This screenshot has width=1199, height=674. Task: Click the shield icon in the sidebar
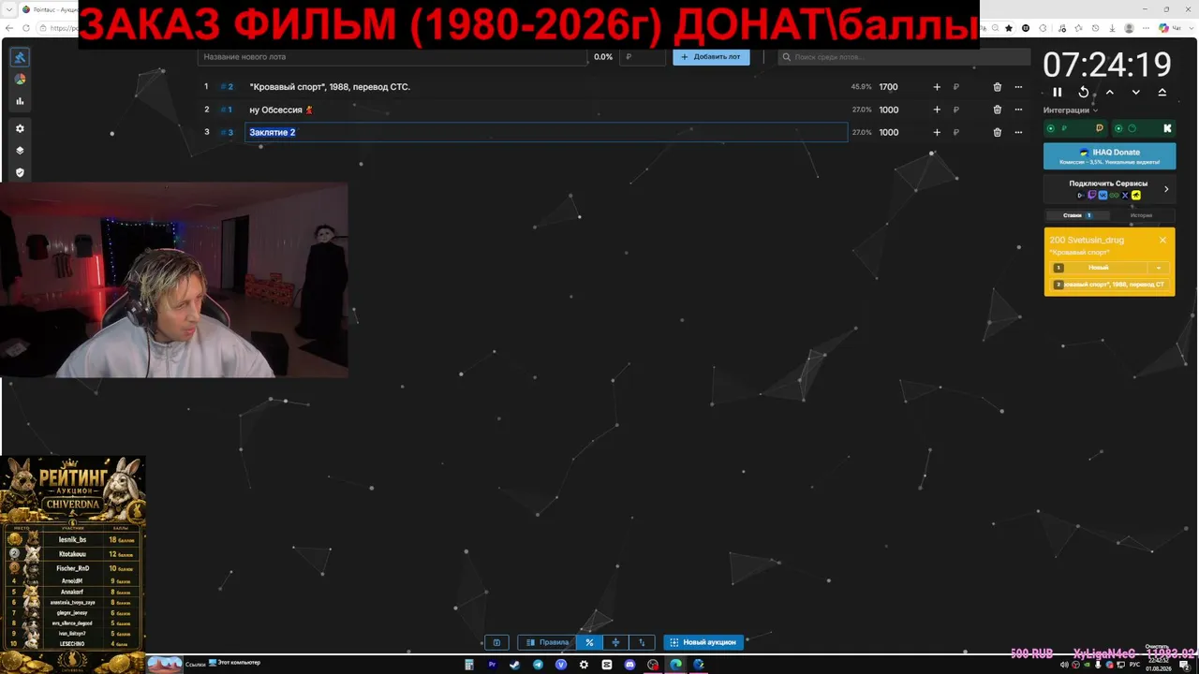[x=19, y=173]
